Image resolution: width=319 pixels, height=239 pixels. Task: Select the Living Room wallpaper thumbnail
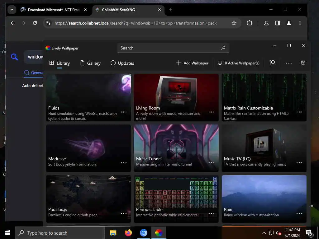[x=176, y=97]
